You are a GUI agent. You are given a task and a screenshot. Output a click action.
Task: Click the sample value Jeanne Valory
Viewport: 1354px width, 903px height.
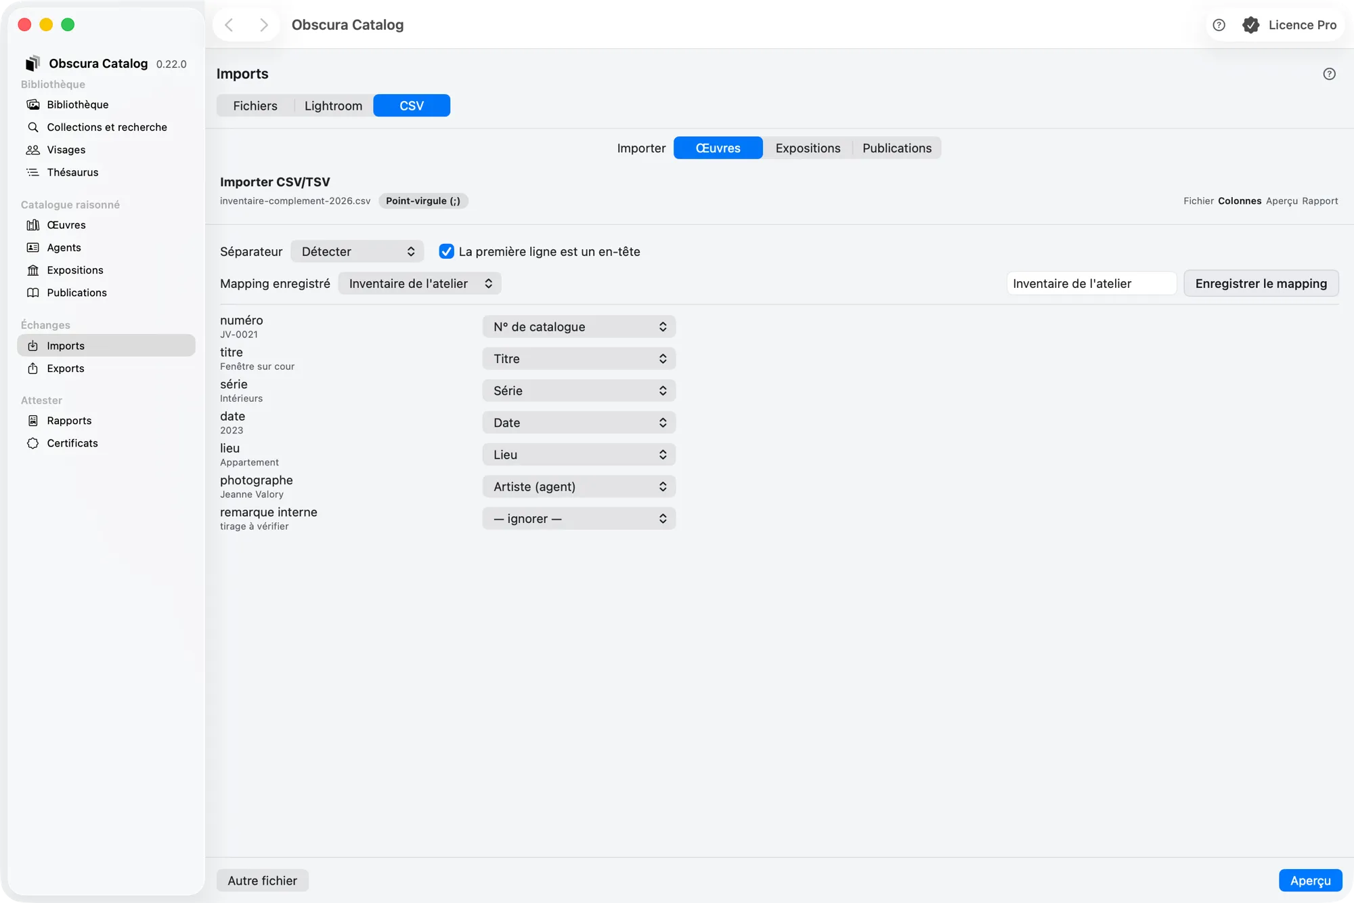point(252,495)
